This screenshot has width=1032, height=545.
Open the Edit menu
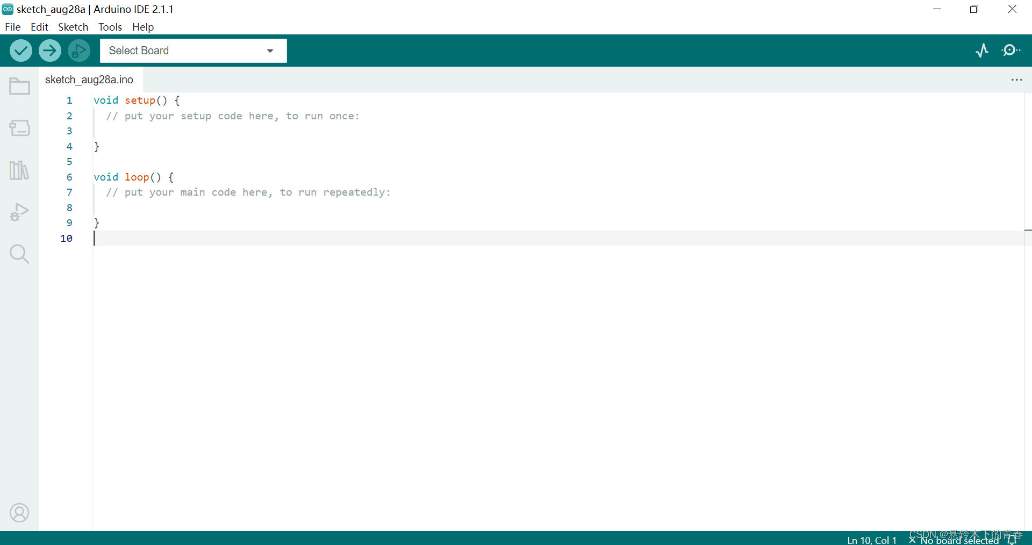tap(39, 27)
